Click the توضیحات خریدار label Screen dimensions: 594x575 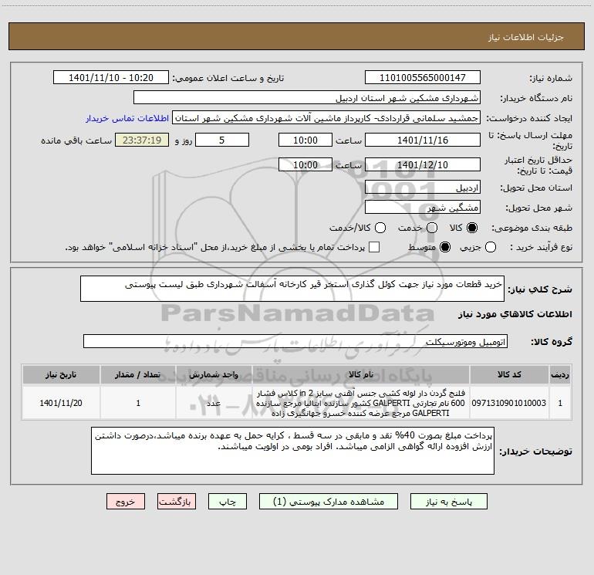pyautogui.click(x=535, y=452)
